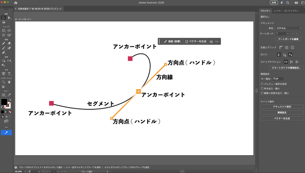305x173 pixels.
Task: Select the Polygon tool
Action: coord(3,35)
